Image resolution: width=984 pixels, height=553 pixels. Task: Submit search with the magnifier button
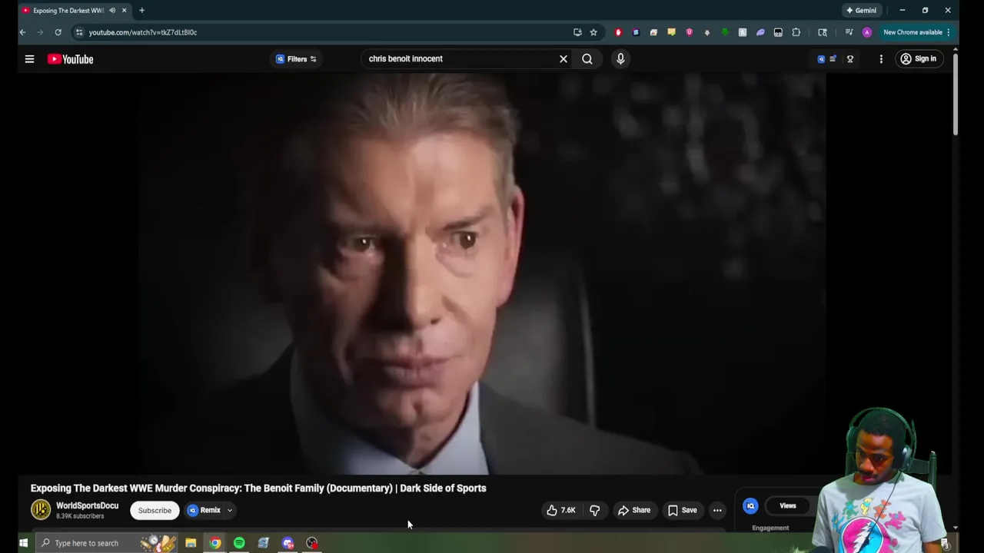click(x=587, y=58)
